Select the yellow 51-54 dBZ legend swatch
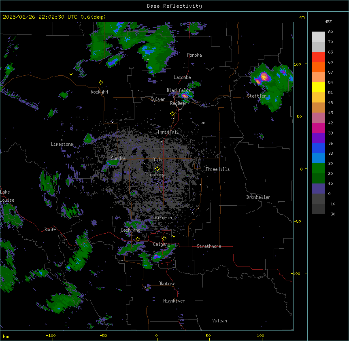 pos(318,87)
